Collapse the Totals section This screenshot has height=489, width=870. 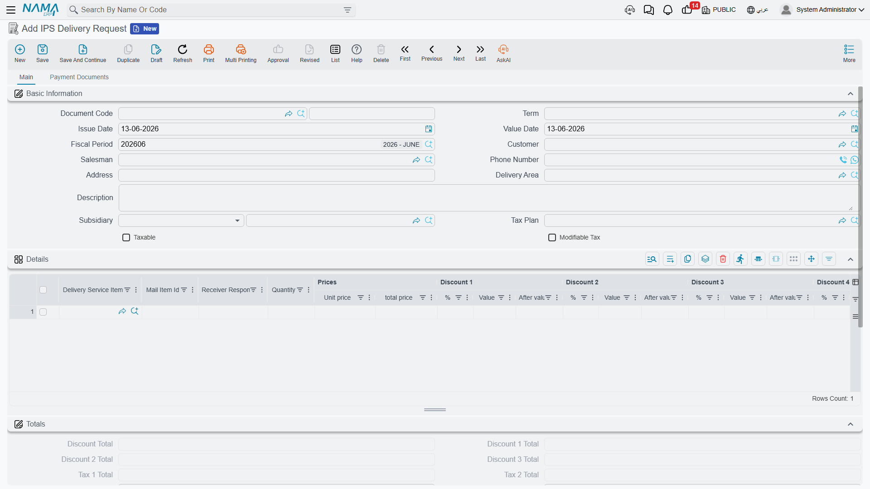coord(851,424)
